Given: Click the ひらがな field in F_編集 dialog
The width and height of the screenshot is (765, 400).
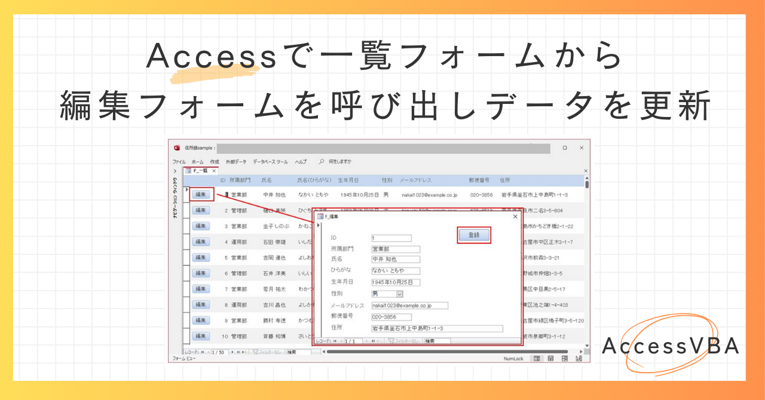Looking at the screenshot, I should click(396, 270).
